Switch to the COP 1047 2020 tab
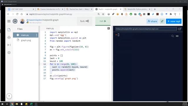 coord(17,9)
